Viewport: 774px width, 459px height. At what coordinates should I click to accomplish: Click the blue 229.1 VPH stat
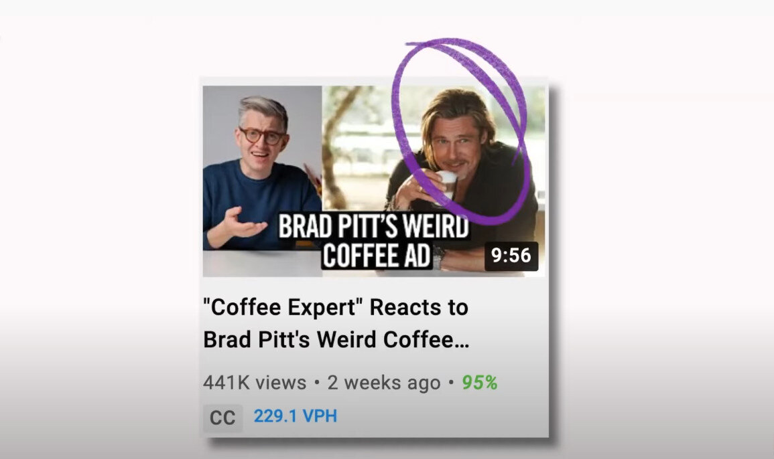click(x=295, y=416)
